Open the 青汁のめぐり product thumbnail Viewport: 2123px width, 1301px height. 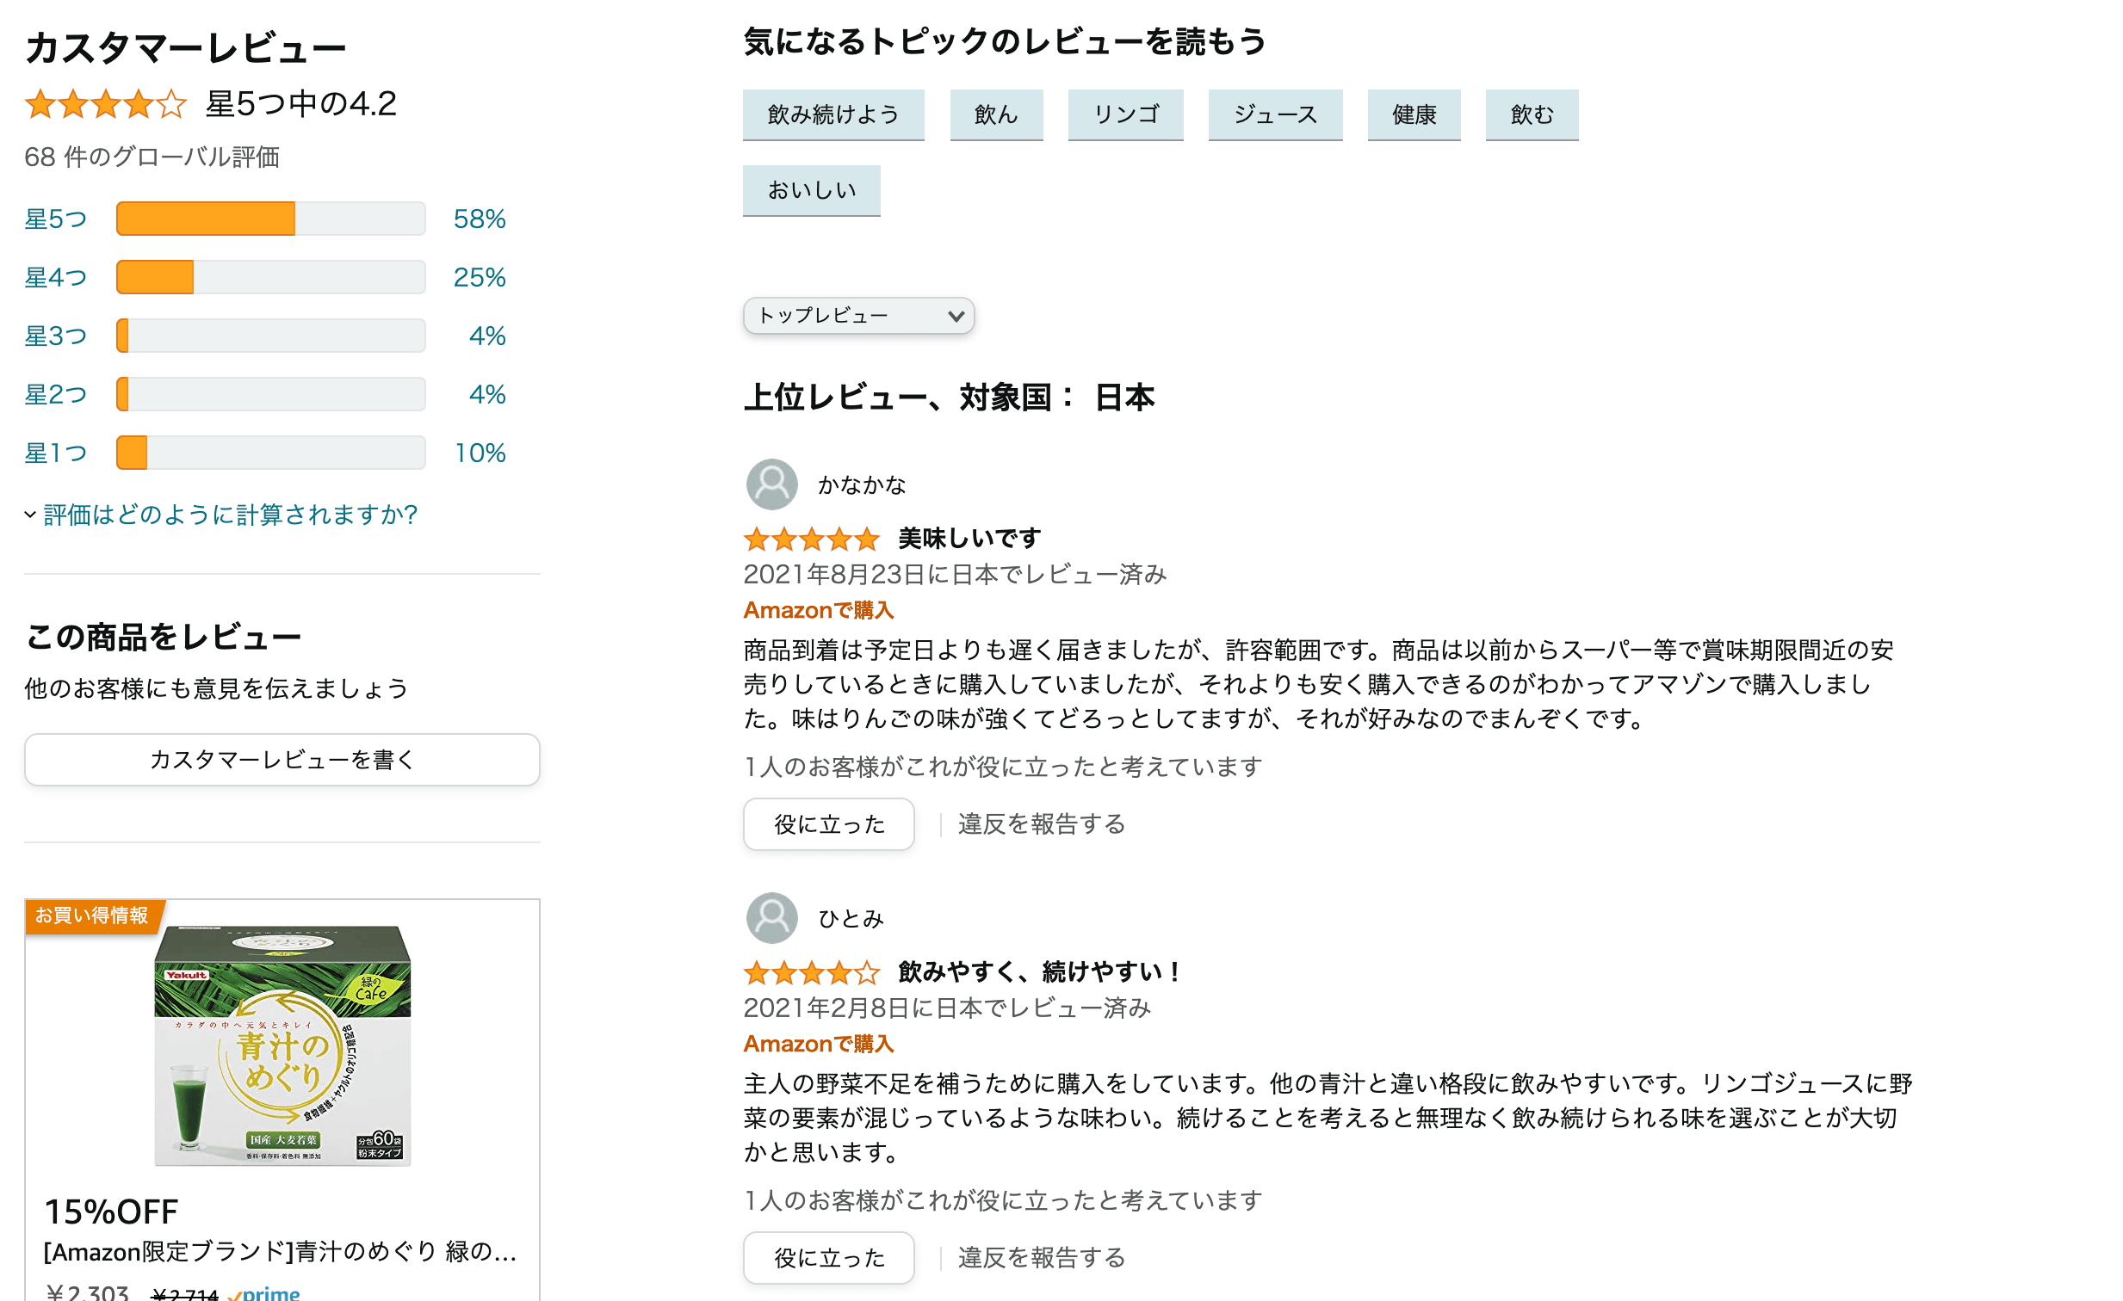pos(282,1046)
